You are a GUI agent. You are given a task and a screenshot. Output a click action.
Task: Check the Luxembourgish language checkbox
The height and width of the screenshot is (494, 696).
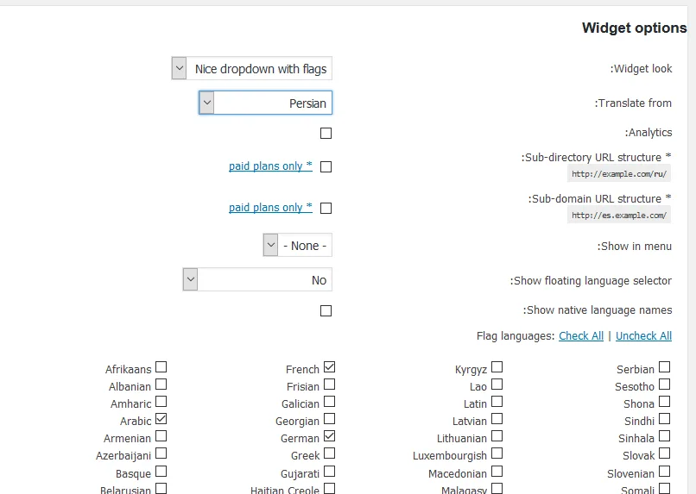[497, 453]
